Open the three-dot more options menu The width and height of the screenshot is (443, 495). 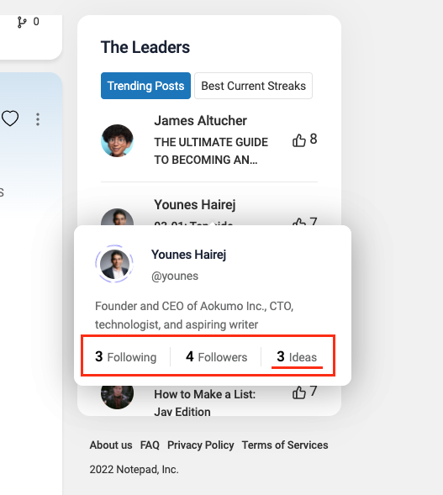coord(38,119)
